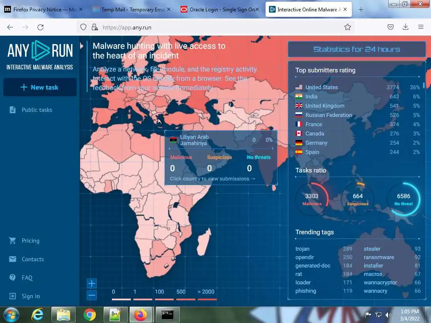The image size is (431, 323).
Task: Open the FAQ page
Action: coord(27,278)
